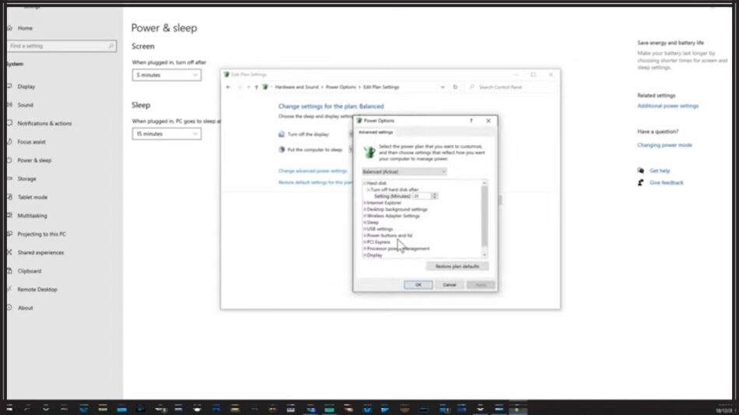Click OK in Power Options dialog
Image resolution: width=739 pixels, height=415 pixels.
(418, 285)
